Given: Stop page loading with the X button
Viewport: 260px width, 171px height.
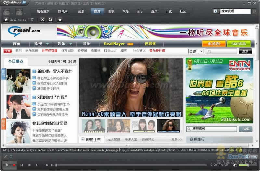Looking at the screenshot, I should (43, 20).
